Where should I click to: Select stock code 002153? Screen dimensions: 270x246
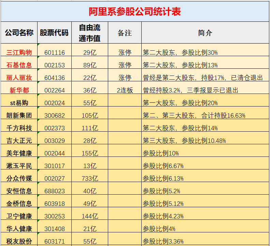coord(54,62)
